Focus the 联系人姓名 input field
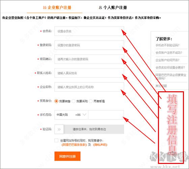 (89, 73)
